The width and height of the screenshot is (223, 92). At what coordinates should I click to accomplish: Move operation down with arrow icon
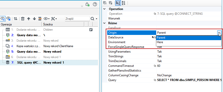(34, 19)
